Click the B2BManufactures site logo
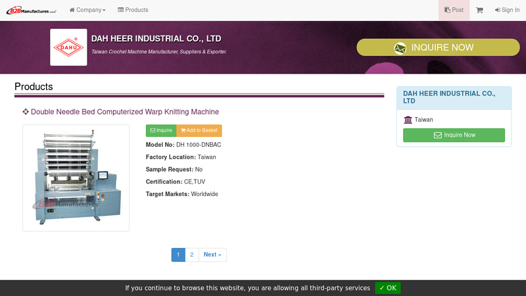Image resolution: width=526 pixels, height=296 pixels. coord(32,10)
